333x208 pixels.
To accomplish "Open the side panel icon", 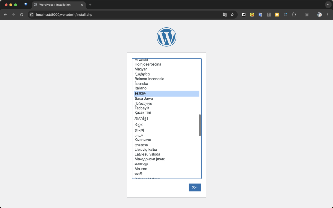I will click(x=306, y=15).
